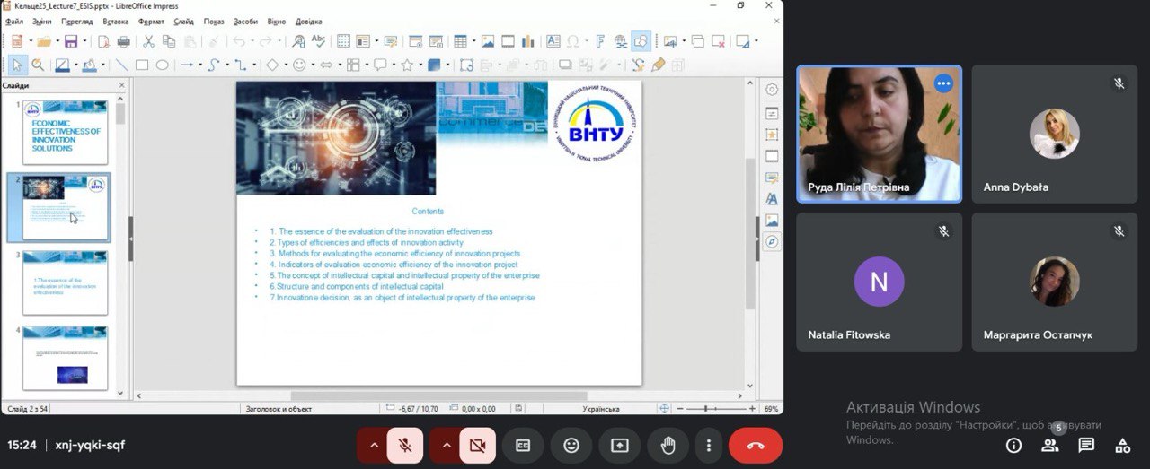1150x469 pixels.
Task: Toggle the microphone mute button
Action: pyautogui.click(x=405, y=446)
